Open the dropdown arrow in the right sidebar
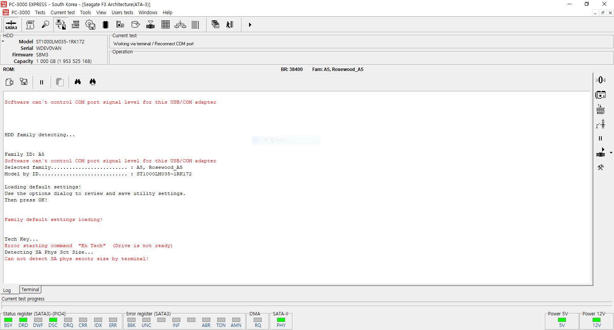This screenshot has height=330, width=614. [611, 153]
